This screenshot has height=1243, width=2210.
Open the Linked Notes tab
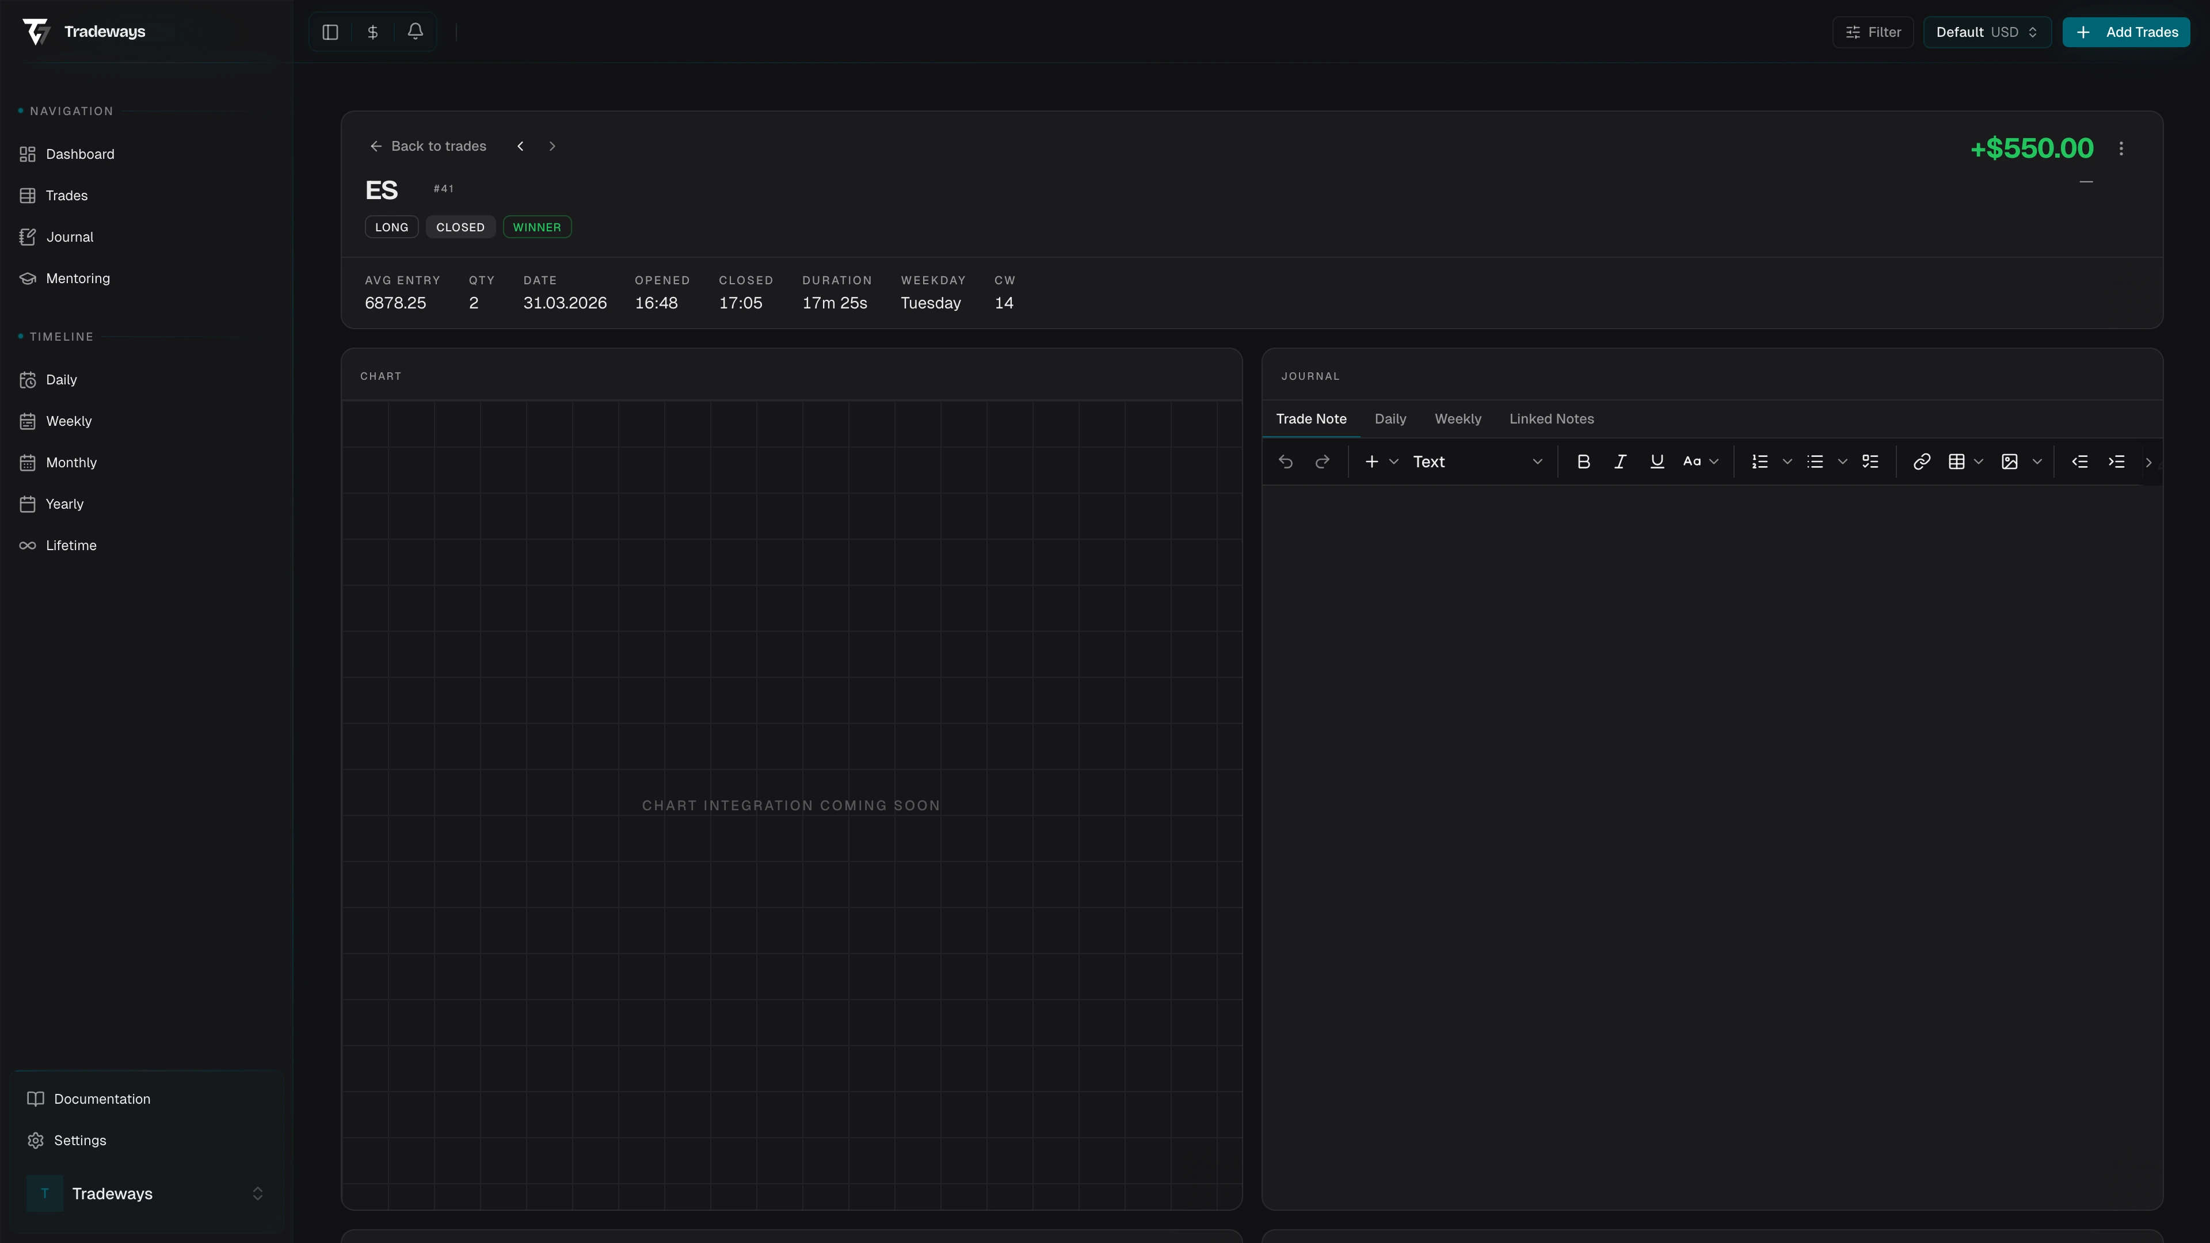click(1551, 418)
